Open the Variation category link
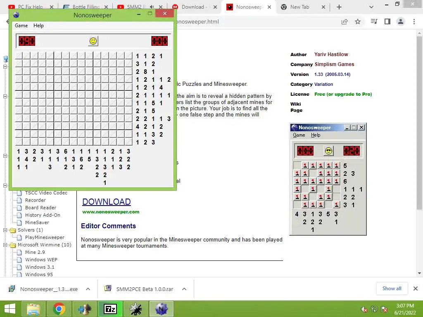 [x=323, y=84]
